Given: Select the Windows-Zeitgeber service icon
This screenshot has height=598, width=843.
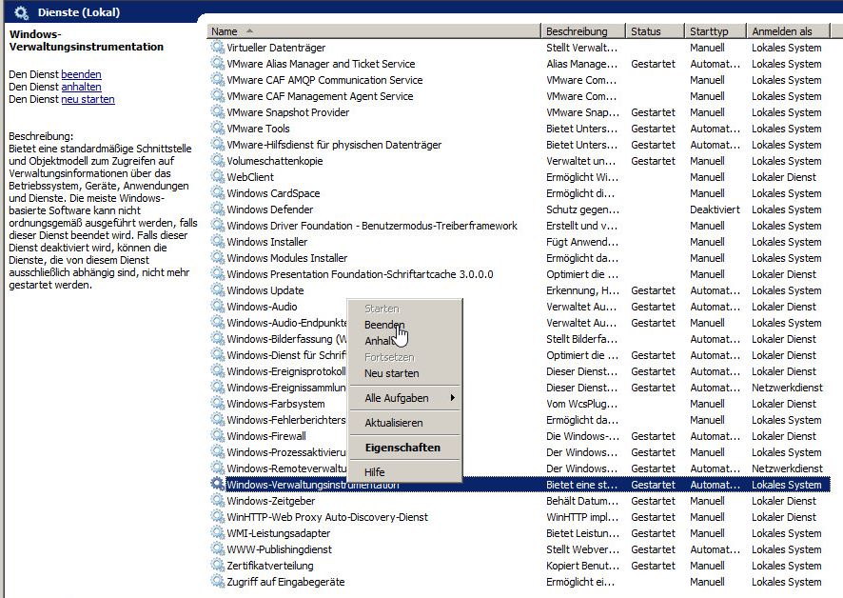Looking at the screenshot, I should tap(217, 501).
